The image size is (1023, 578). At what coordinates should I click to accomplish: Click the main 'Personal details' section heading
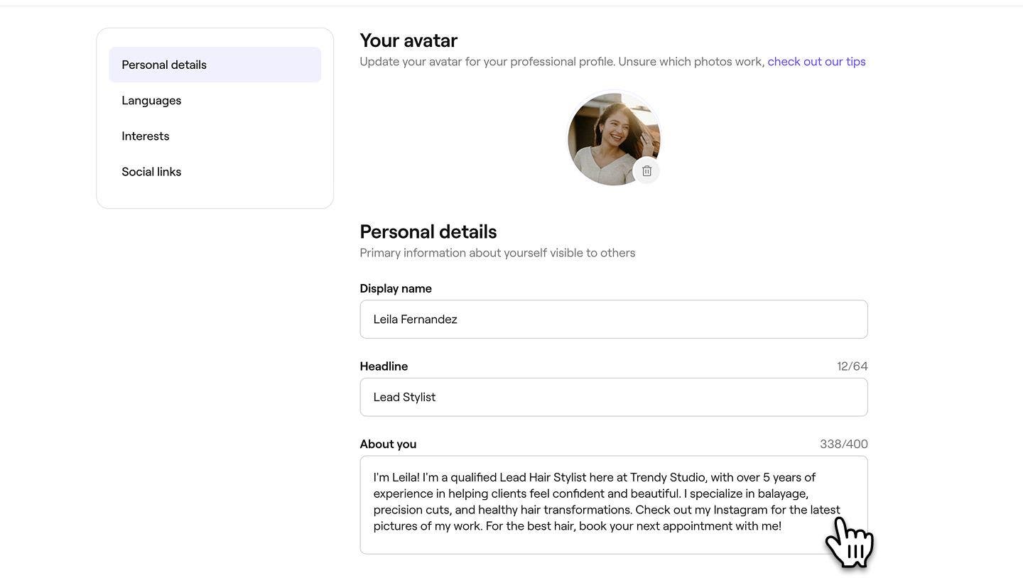pyautogui.click(x=428, y=231)
